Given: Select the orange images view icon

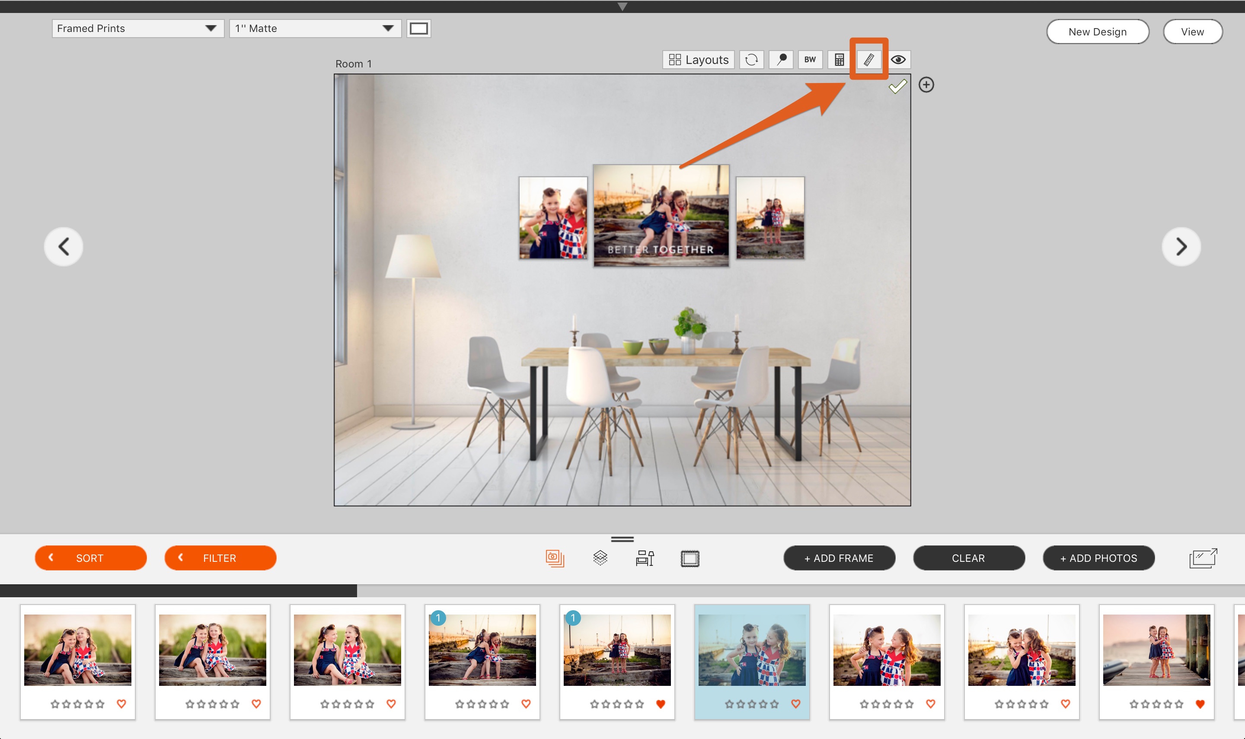Looking at the screenshot, I should (x=555, y=558).
